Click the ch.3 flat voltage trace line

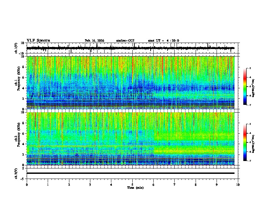click(130, 173)
